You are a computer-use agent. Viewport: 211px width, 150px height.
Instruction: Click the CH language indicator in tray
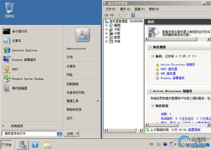click(151, 144)
